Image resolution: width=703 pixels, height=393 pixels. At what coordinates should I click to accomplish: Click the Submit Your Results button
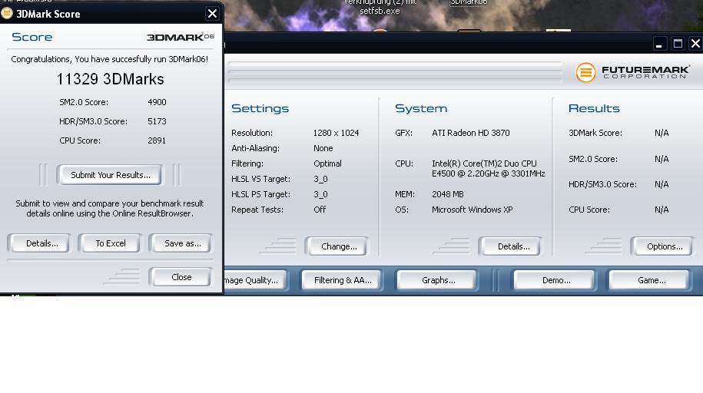click(x=110, y=175)
